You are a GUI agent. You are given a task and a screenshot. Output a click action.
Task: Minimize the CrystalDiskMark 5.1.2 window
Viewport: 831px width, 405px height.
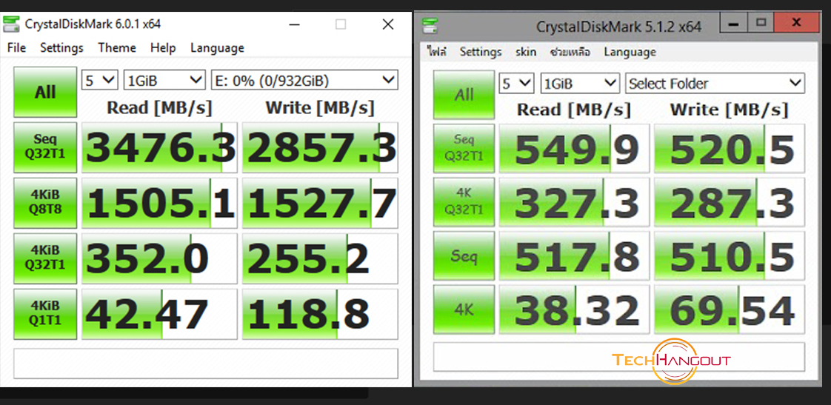click(733, 23)
